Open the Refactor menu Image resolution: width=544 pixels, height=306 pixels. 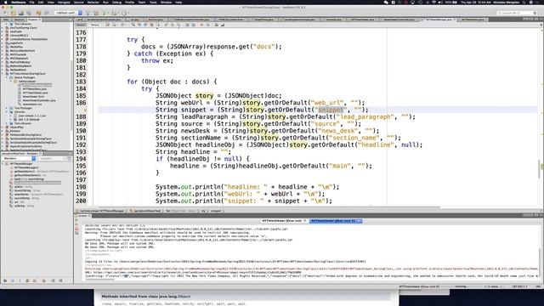tap(93, 3)
